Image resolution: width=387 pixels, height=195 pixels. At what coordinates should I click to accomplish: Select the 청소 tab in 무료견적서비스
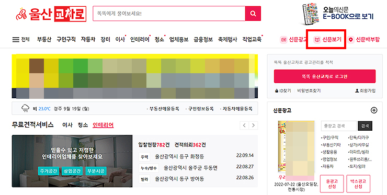tap(83, 125)
